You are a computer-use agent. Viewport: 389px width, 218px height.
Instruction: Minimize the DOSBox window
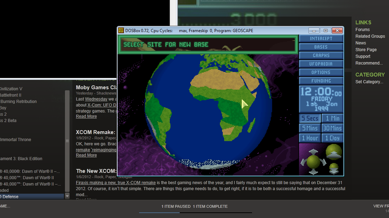tap(314, 30)
